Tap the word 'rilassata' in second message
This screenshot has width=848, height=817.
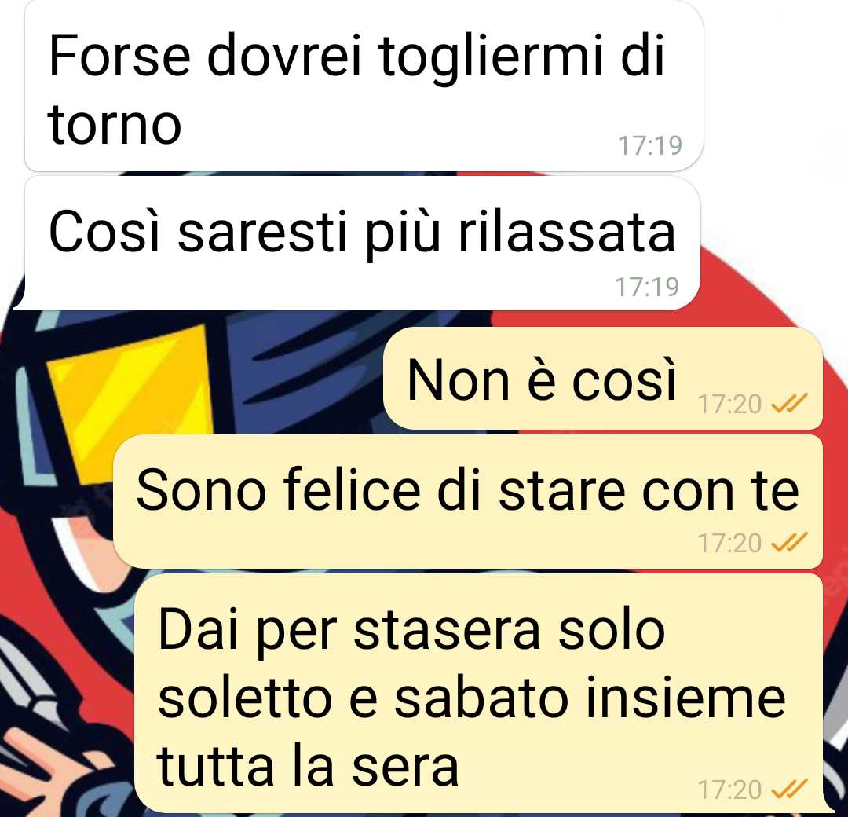[567, 232]
